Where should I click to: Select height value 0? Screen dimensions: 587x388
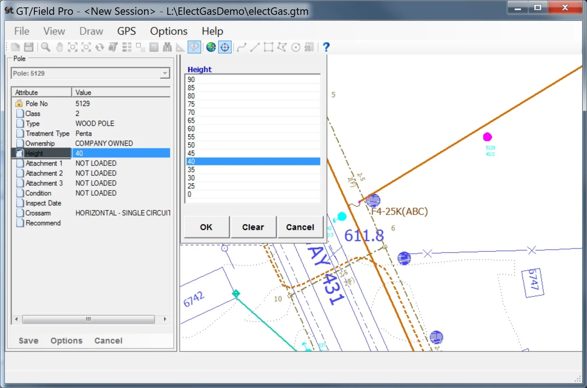point(253,194)
